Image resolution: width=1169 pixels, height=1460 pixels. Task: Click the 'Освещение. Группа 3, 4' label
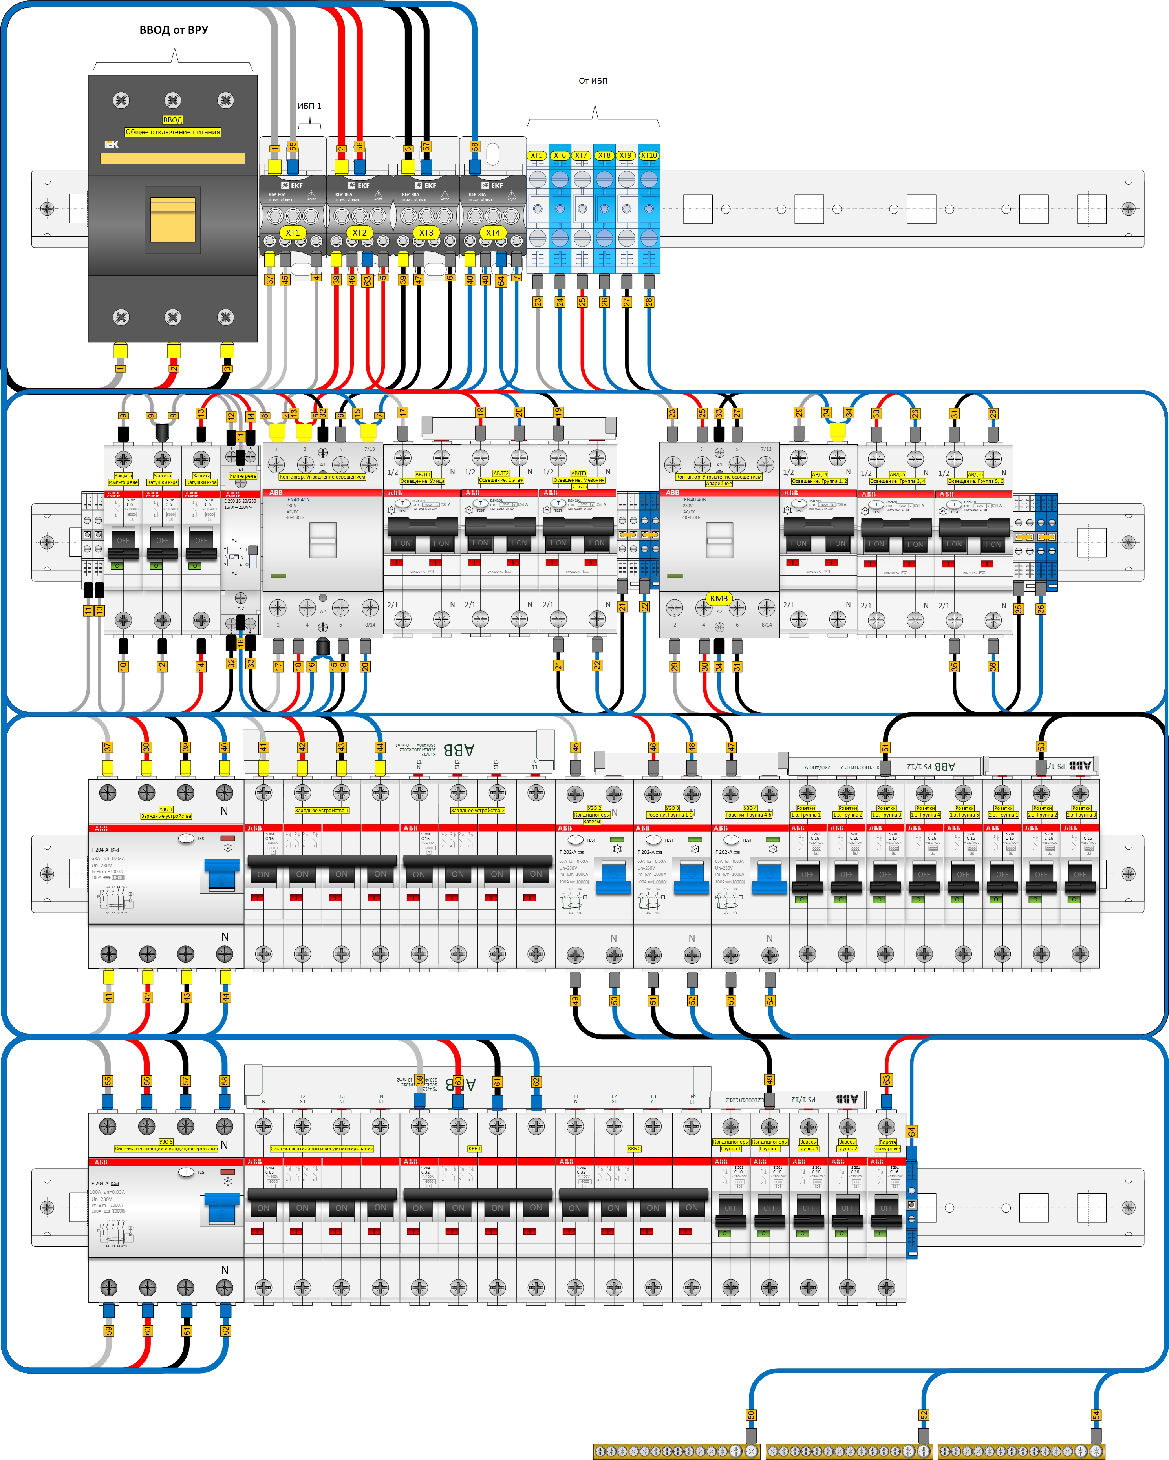(897, 481)
